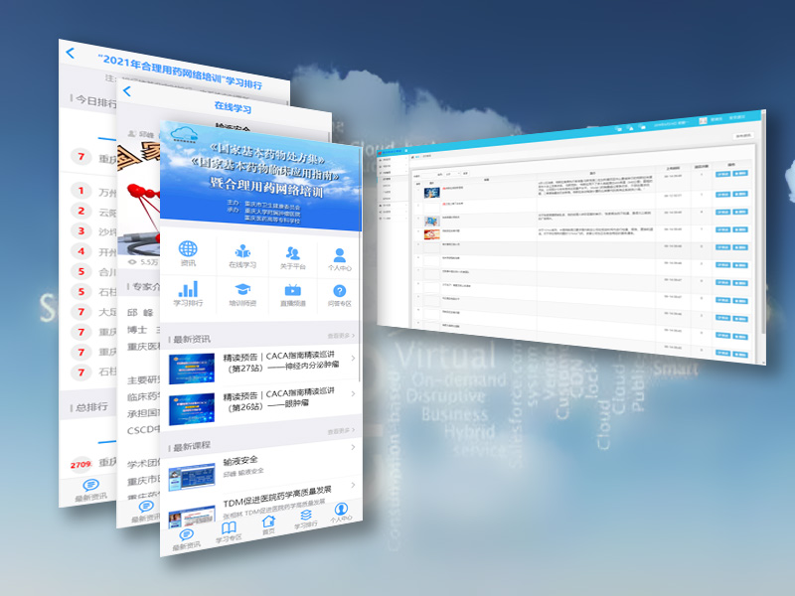Open the 关于平台 icon
The width and height of the screenshot is (795, 596).
[x=292, y=253]
